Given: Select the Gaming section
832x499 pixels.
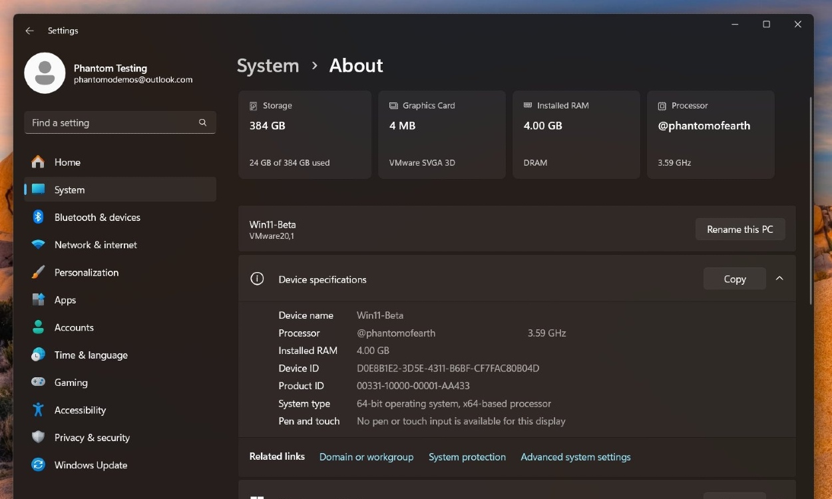Looking at the screenshot, I should pyautogui.click(x=71, y=382).
